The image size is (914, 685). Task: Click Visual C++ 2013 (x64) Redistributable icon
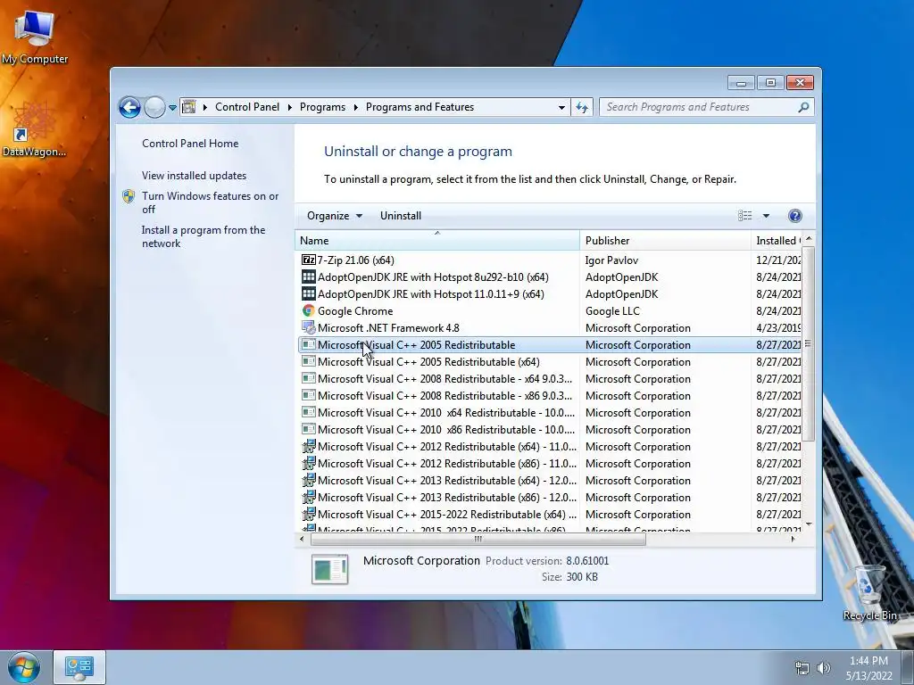pyautogui.click(x=308, y=480)
